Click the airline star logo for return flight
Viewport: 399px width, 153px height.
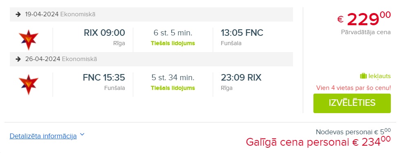coord(29,84)
